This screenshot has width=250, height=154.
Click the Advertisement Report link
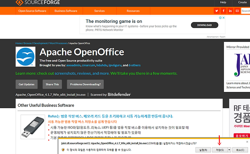tap(216, 37)
